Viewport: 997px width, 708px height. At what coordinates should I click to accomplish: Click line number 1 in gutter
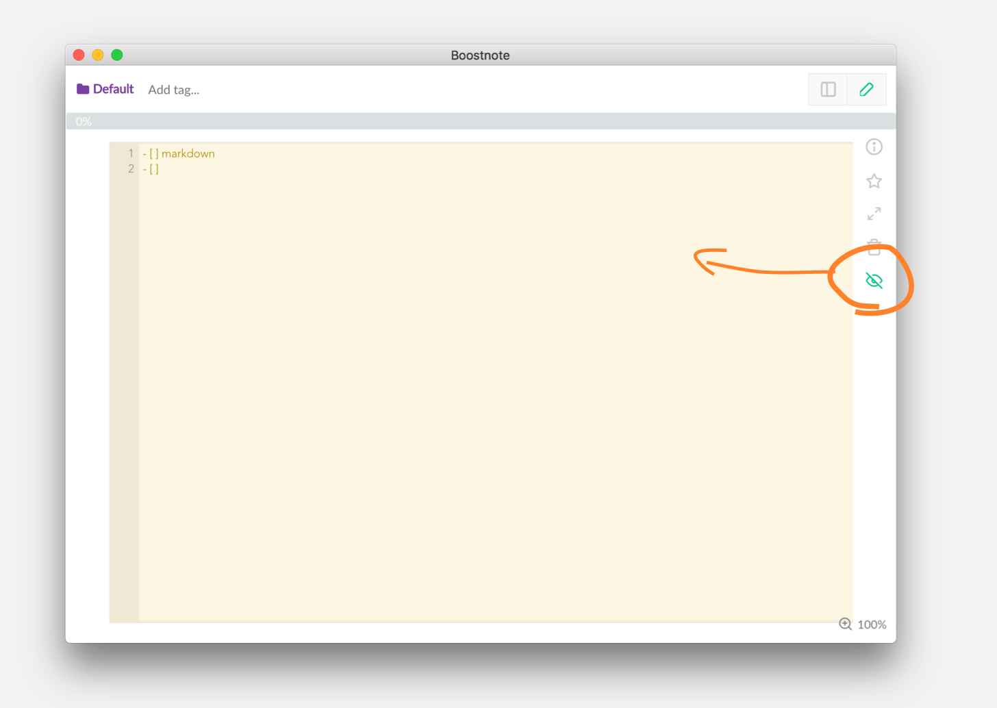pos(131,153)
